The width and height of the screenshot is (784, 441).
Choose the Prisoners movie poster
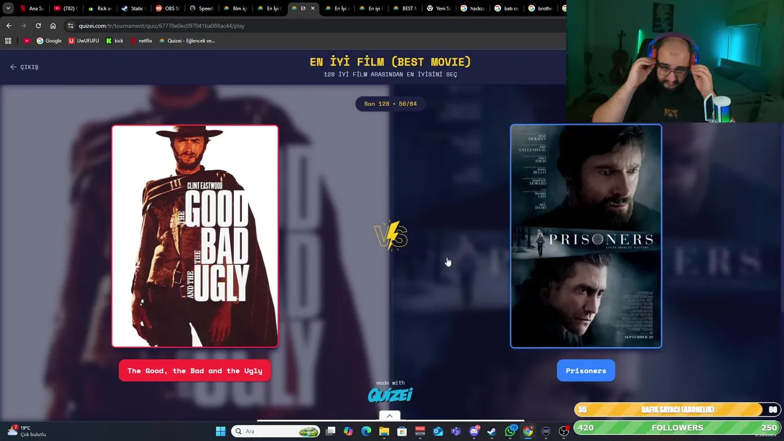(x=586, y=236)
